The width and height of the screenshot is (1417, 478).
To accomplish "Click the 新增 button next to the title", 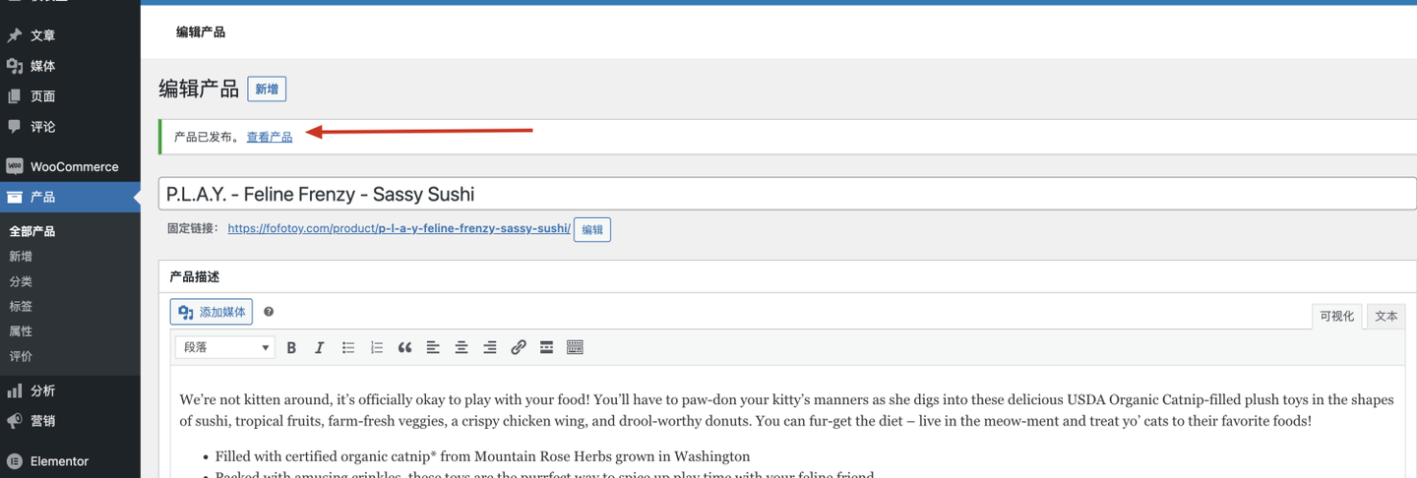I will [x=267, y=89].
